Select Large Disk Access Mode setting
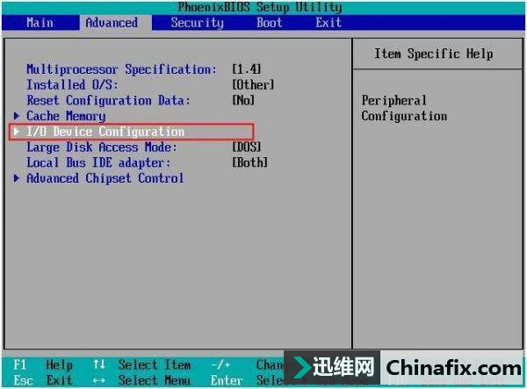The height and width of the screenshot is (389, 527). coord(102,148)
